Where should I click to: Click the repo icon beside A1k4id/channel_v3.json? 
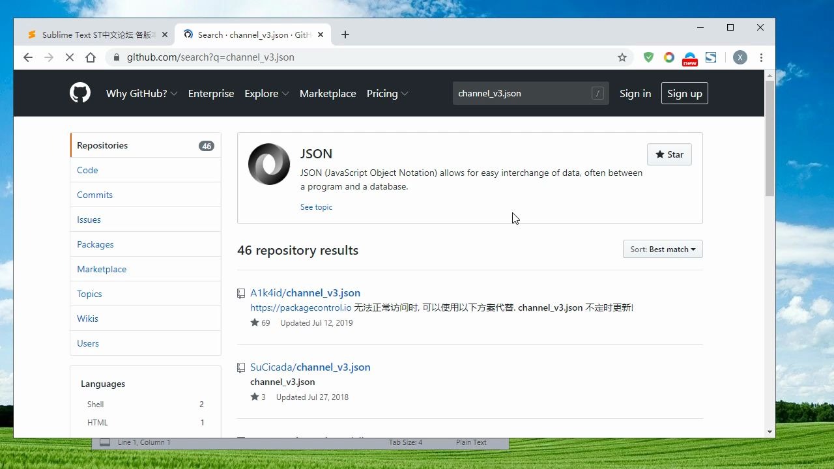[241, 293]
